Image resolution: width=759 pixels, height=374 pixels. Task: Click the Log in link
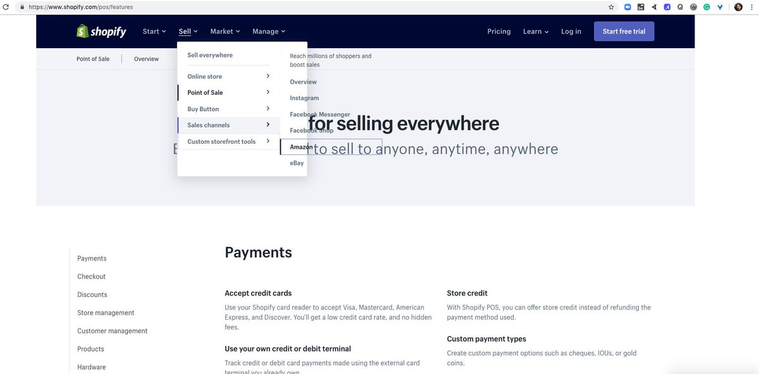point(571,31)
